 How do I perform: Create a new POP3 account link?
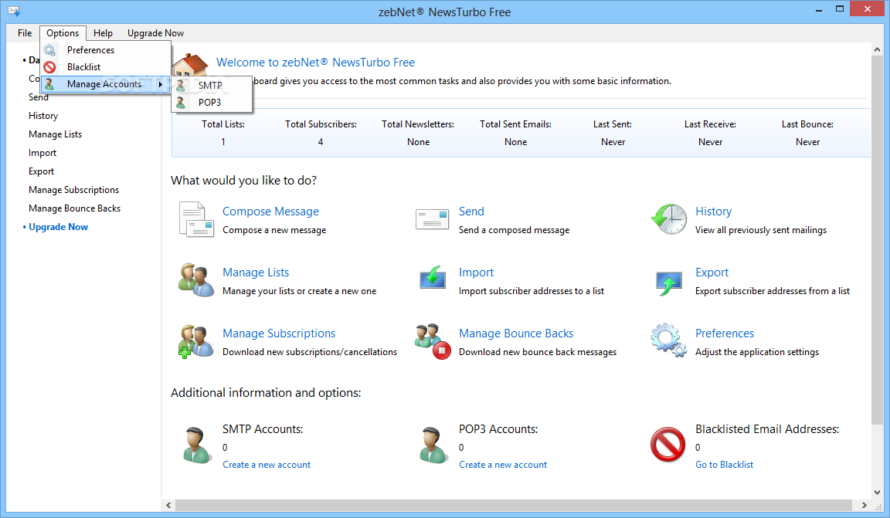click(x=503, y=465)
